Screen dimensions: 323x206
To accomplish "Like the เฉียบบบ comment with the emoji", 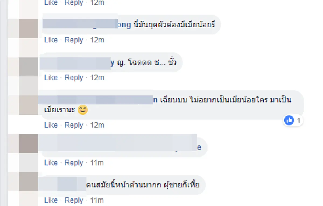I will (x=51, y=125).
